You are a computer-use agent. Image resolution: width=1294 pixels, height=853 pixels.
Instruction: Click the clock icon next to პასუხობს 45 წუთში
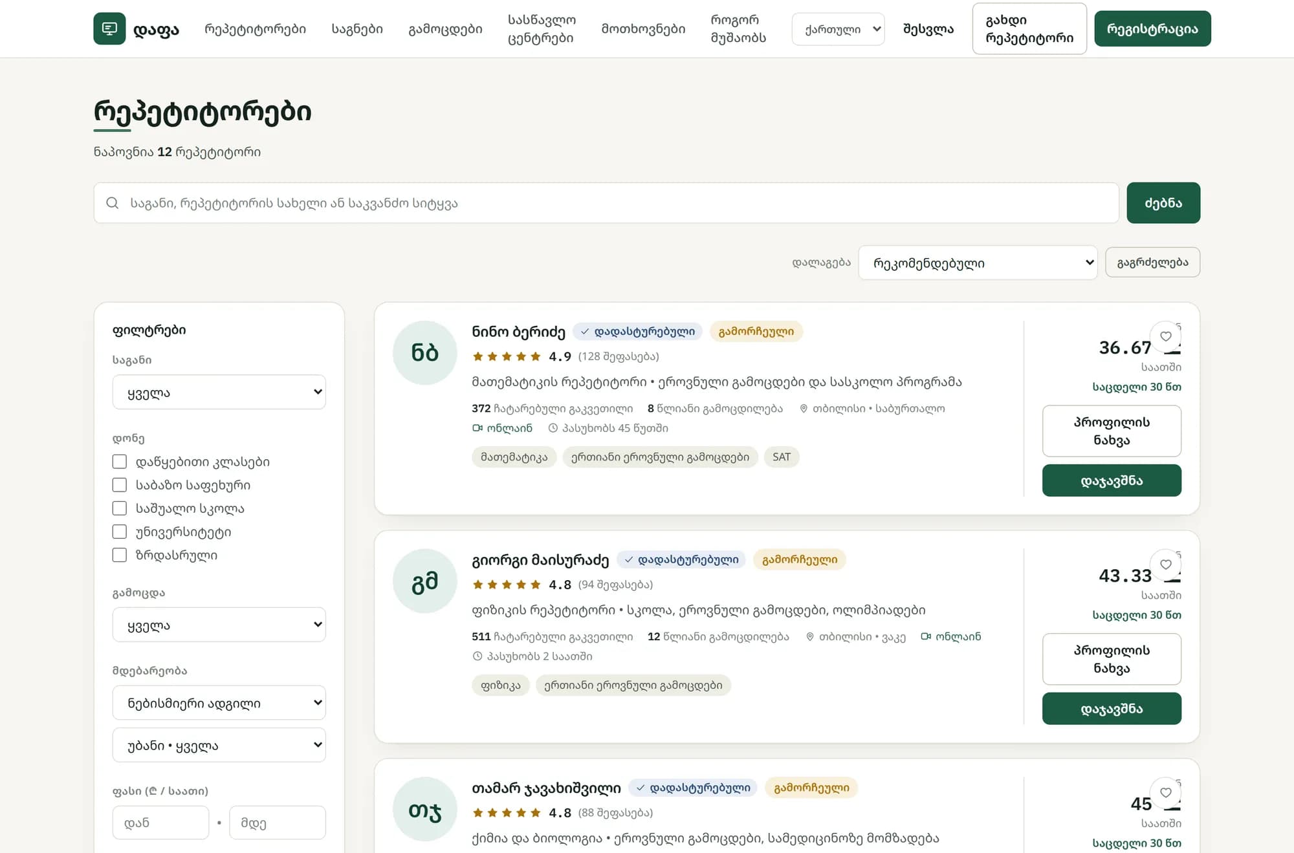point(553,428)
